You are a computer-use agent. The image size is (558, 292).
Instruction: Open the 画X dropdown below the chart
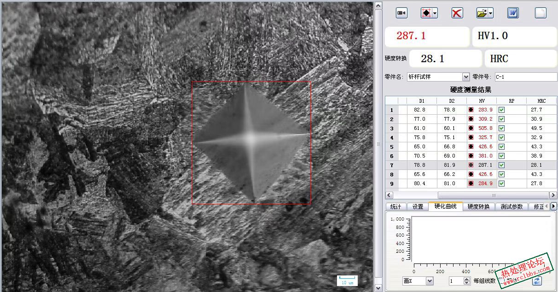point(430,281)
